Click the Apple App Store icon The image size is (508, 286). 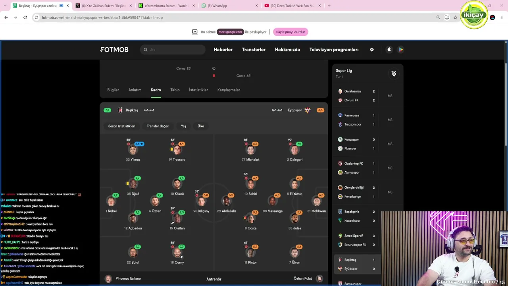[389, 50]
